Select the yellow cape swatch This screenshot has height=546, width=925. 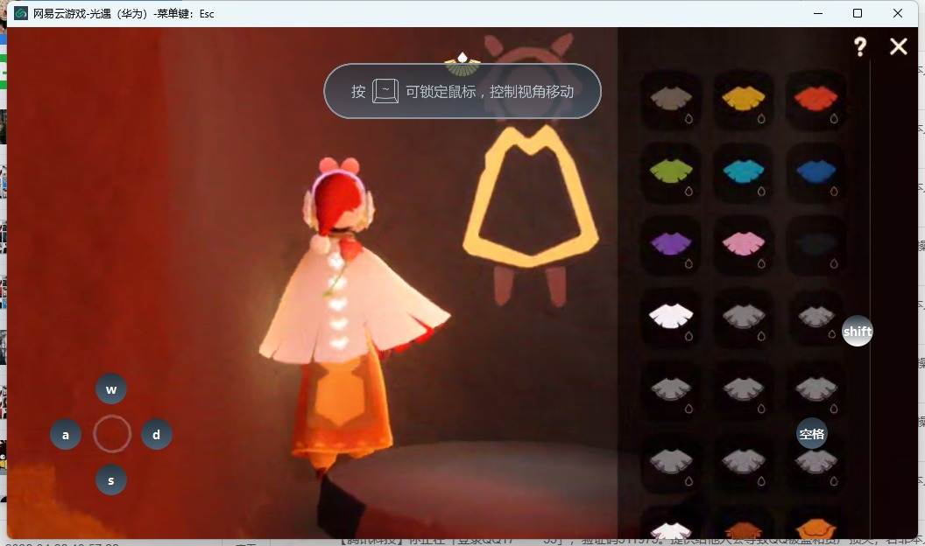tap(744, 100)
